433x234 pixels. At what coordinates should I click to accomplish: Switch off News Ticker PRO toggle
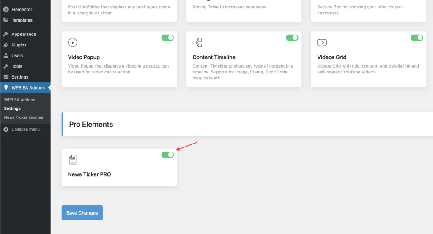click(x=167, y=155)
